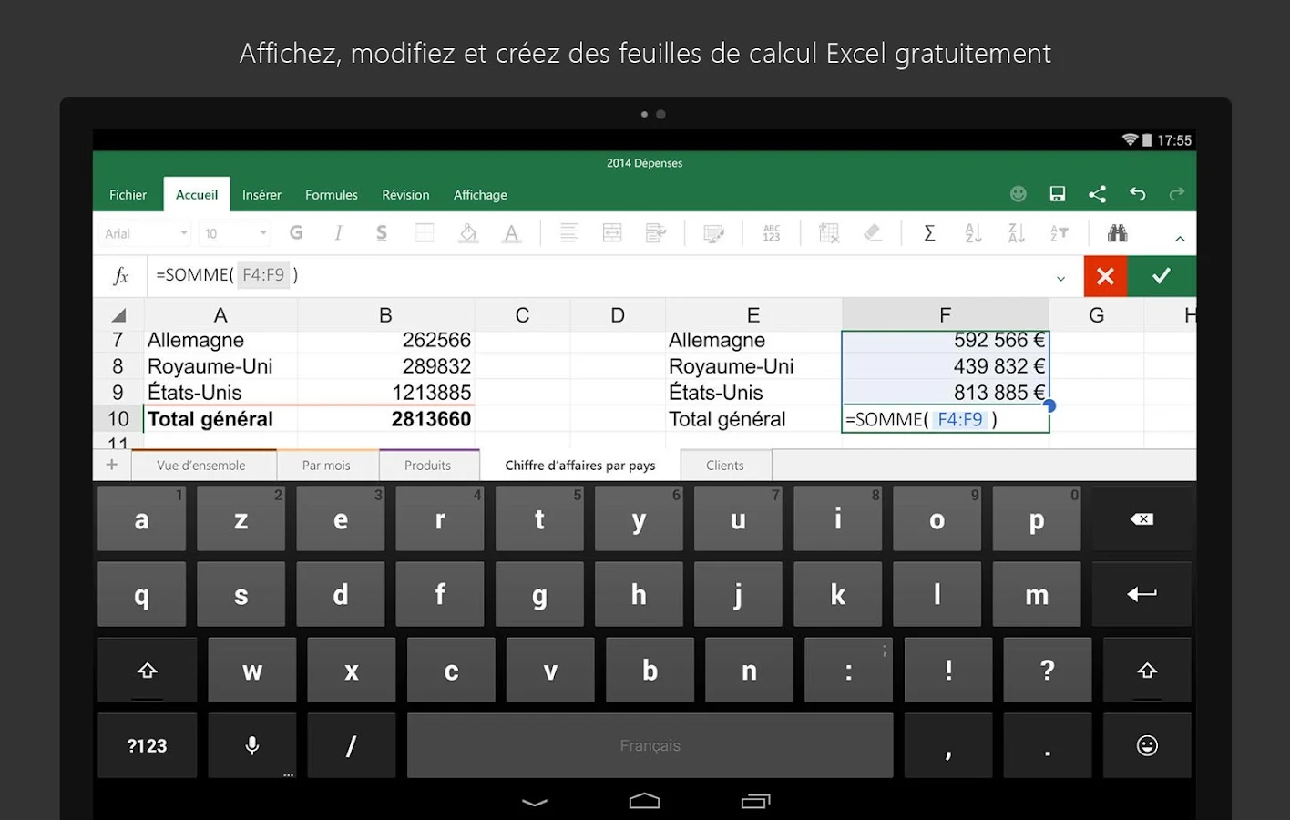Image resolution: width=1290 pixels, height=820 pixels.
Task: Toggle the left shift key
Action: coord(147,671)
